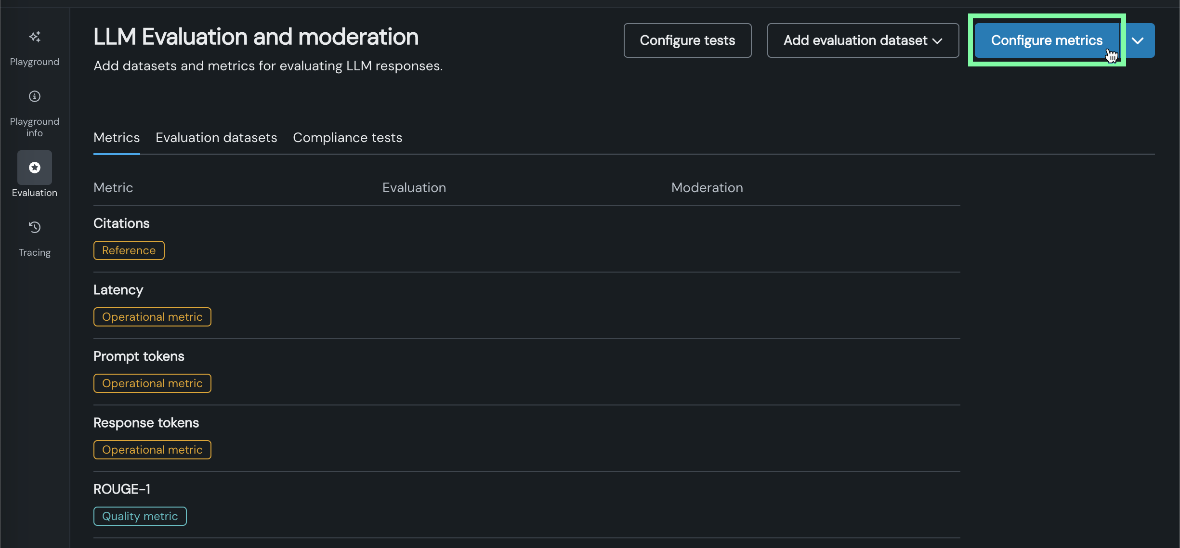This screenshot has width=1180, height=548.
Task: Click the Configure tests button
Action: [687, 40]
